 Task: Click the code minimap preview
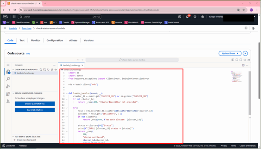237,77
